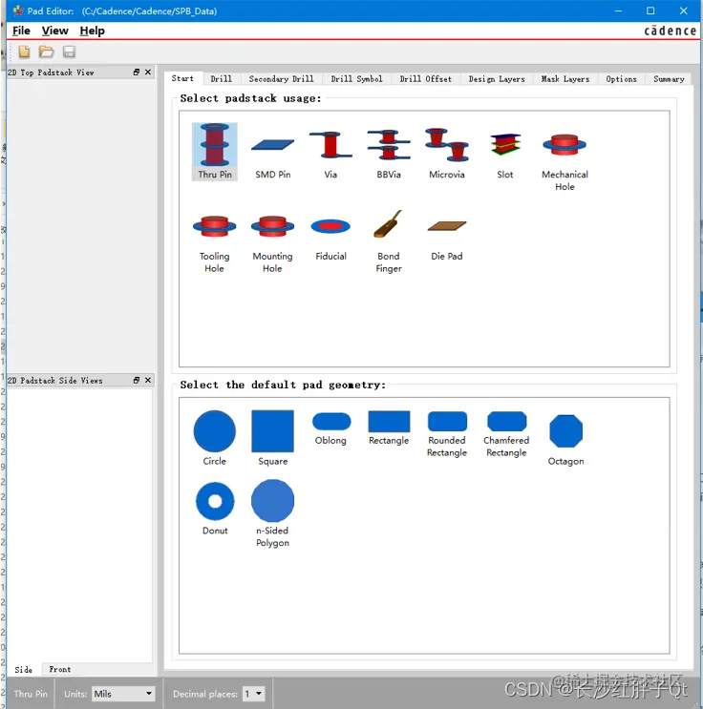Image resolution: width=703 pixels, height=709 pixels.
Task: Pick the Chamfered Rectangle pad shape
Action: (506, 434)
